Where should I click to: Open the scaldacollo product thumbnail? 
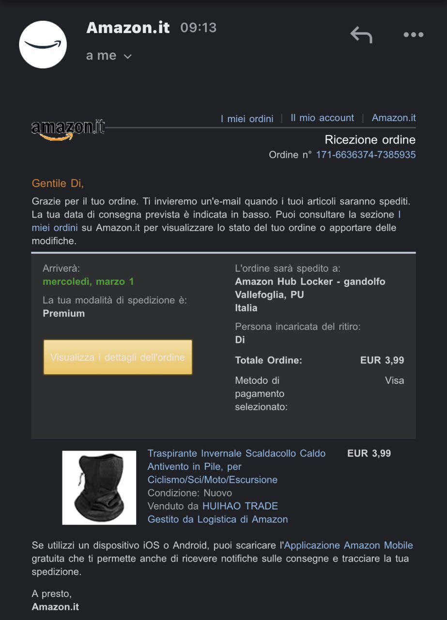99,488
